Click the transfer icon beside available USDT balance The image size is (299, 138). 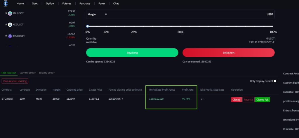coord(273,42)
